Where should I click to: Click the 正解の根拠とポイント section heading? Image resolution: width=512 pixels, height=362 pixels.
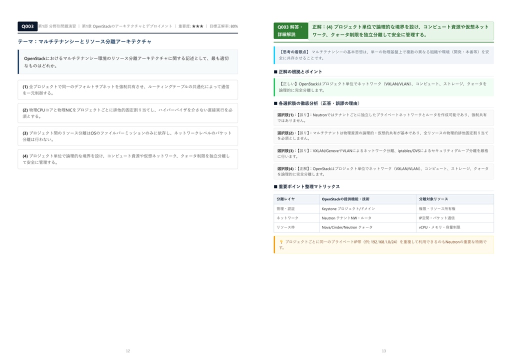pos(298,71)
